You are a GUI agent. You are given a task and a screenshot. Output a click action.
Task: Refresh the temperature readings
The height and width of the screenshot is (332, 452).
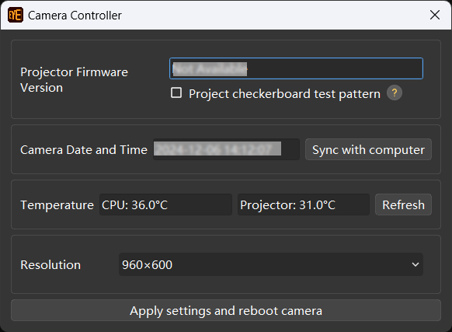[x=403, y=204]
